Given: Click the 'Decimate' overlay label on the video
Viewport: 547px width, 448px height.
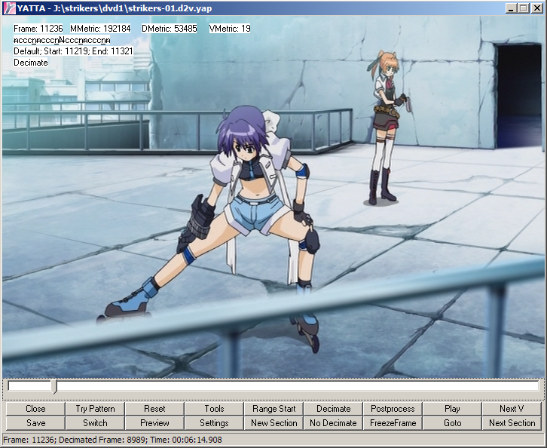Looking at the screenshot, I should coord(31,63).
